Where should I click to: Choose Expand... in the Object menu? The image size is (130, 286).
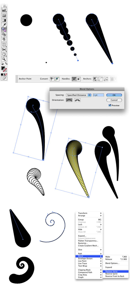[x=89, y=236]
